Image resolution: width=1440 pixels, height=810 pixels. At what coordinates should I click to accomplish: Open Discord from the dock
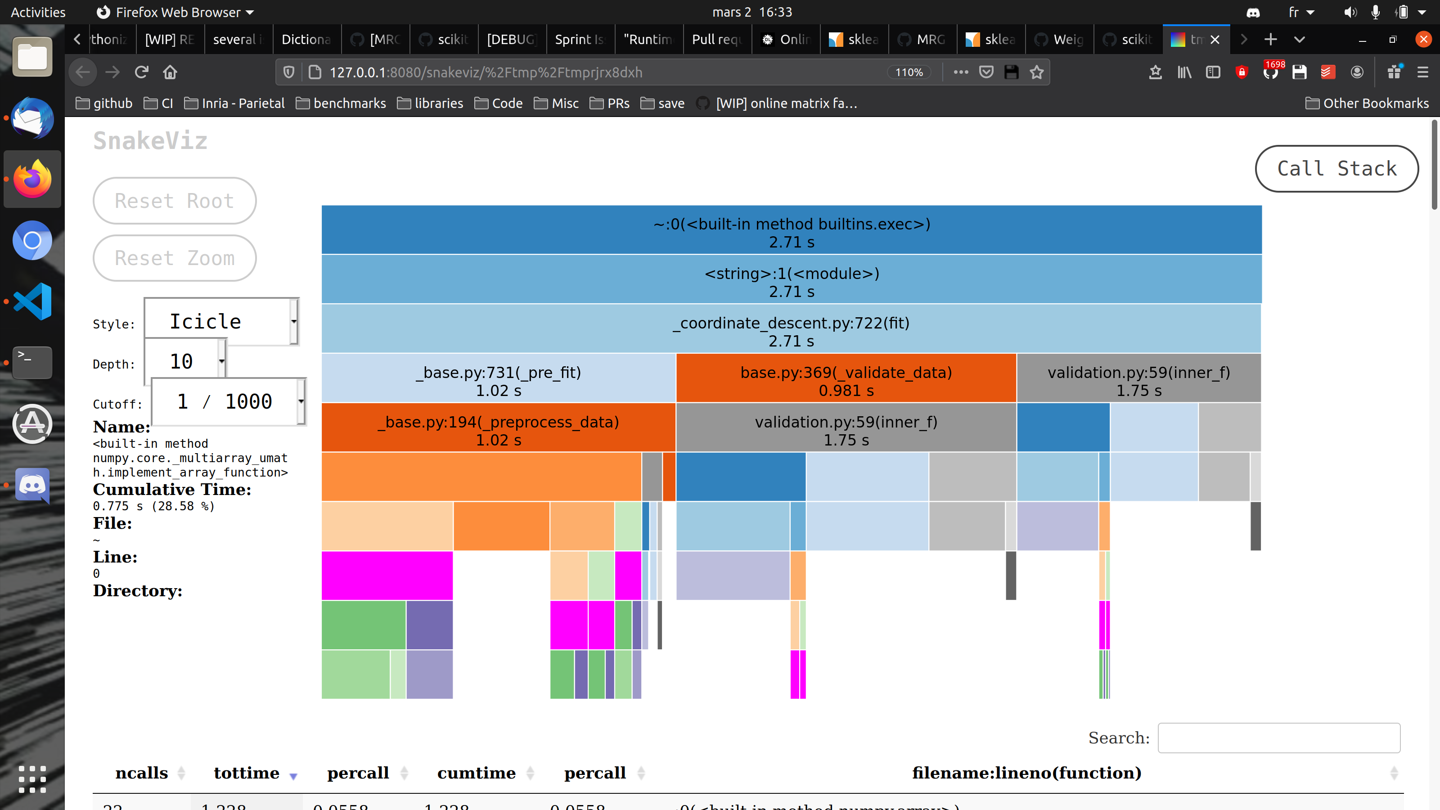32,485
